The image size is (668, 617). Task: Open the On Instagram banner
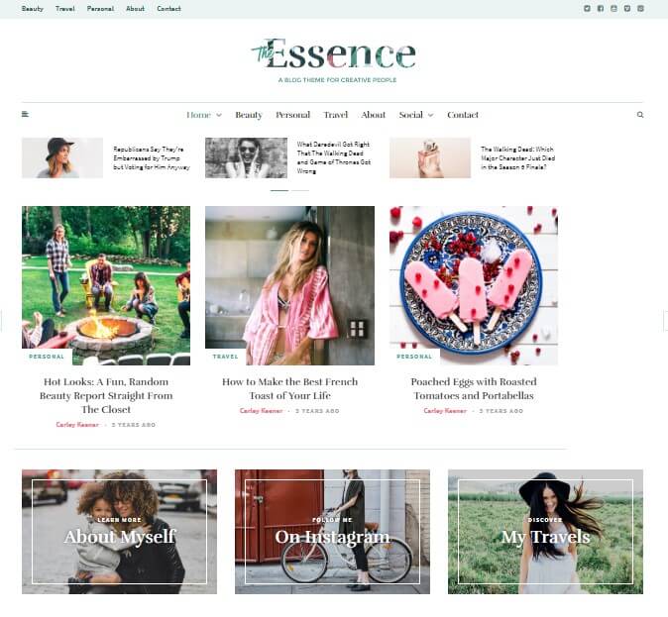coord(332,532)
